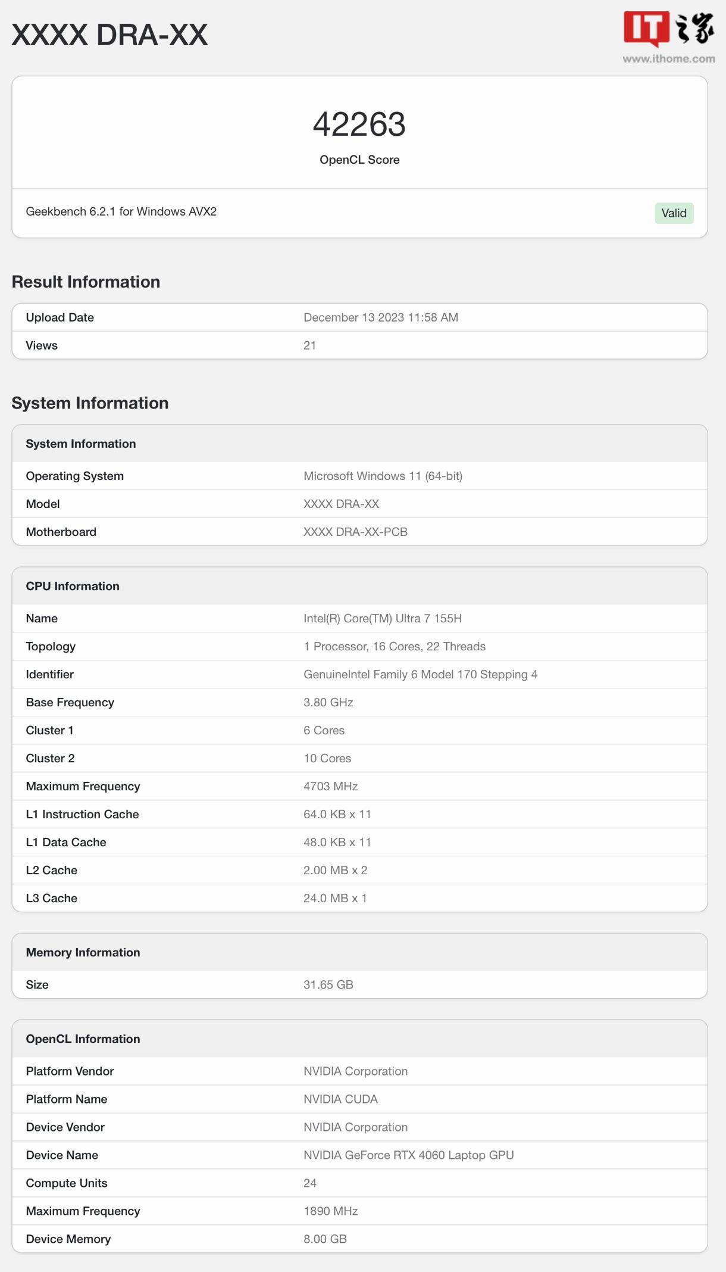Select the Upload Date row value
Image resolution: width=726 pixels, height=1272 pixels.
coord(381,317)
